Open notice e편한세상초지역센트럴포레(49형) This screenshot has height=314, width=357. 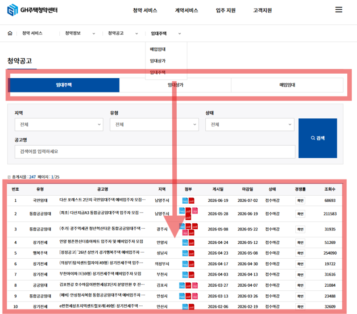(x=101, y=306)
